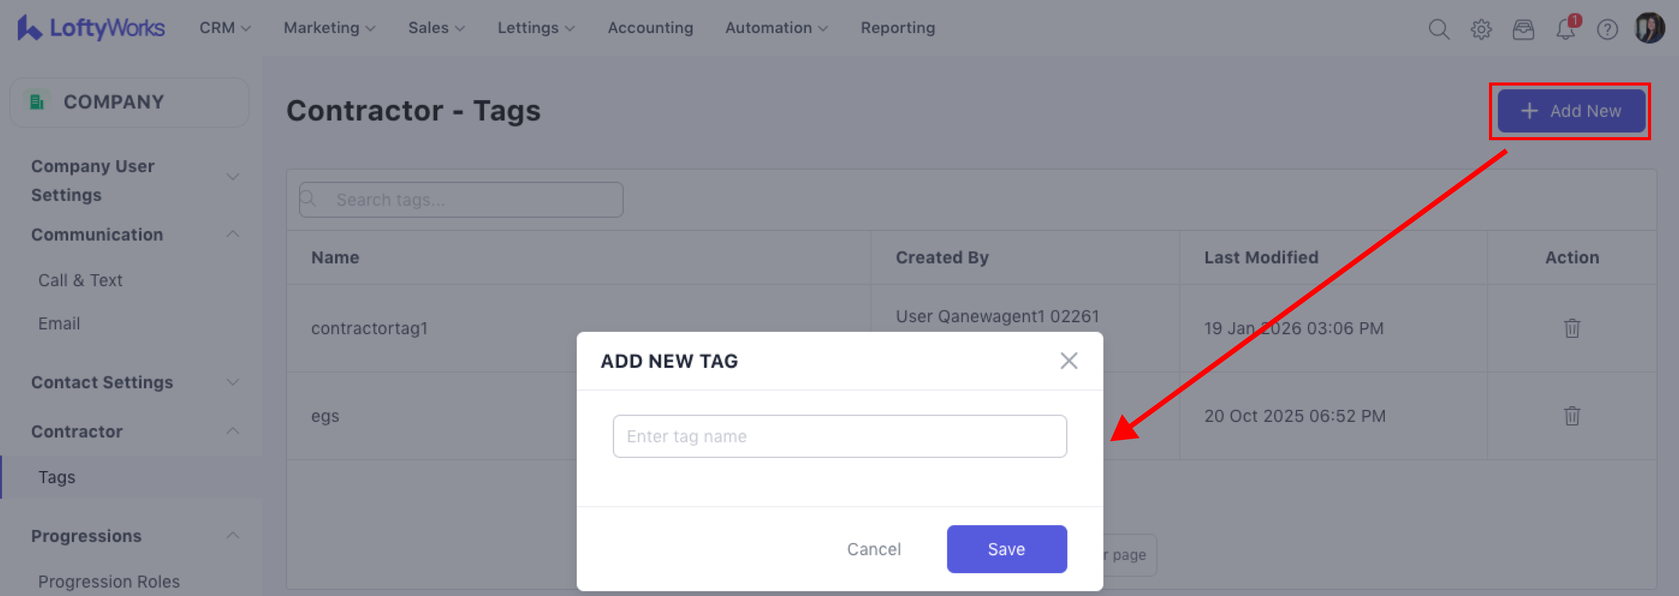Close the Add New Tag dialog
The width and height of the screenshot is (1679, 596).
(1068, 360)
